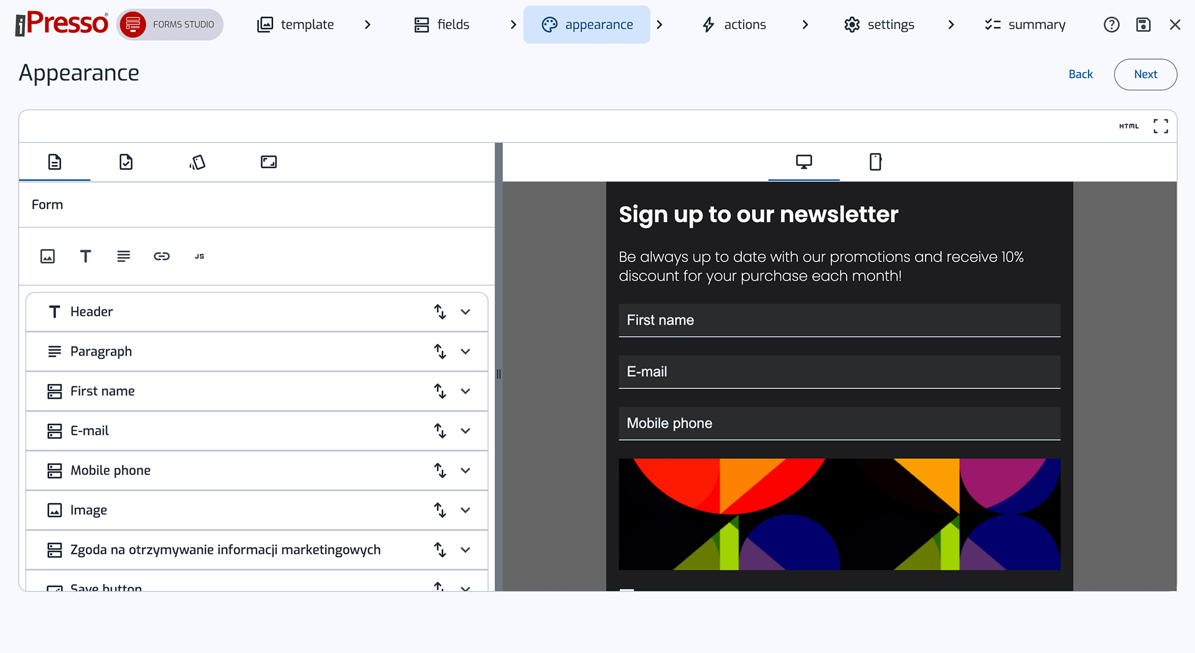Expand the Image element settings
Image resolution: width=1195 pixels, height=653 pixels.
[466, 510]
